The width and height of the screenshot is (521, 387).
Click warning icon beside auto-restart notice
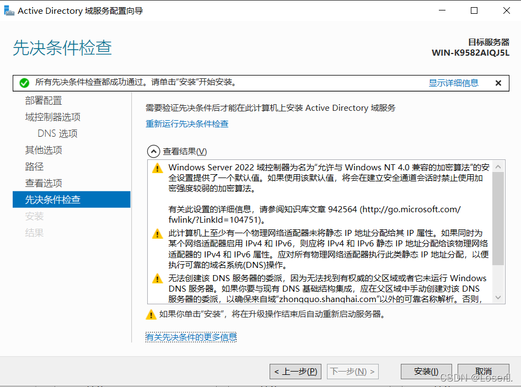[151, 315]
